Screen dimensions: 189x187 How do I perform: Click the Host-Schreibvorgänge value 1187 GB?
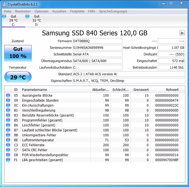pyautogui.click(x=172, y=48)
